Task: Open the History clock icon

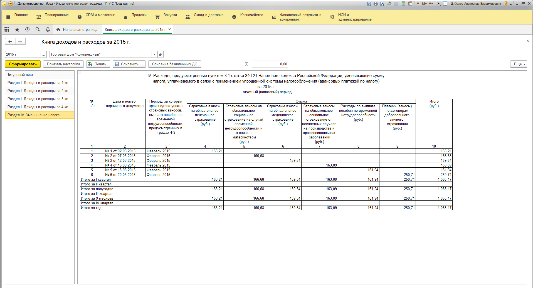Action: tap(27, 29)
